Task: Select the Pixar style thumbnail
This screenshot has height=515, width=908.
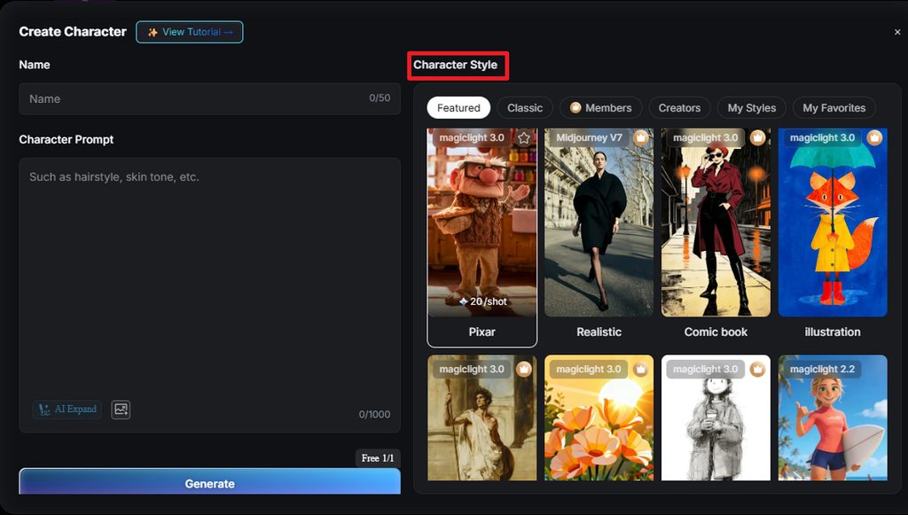Action: tap(481, 222)
